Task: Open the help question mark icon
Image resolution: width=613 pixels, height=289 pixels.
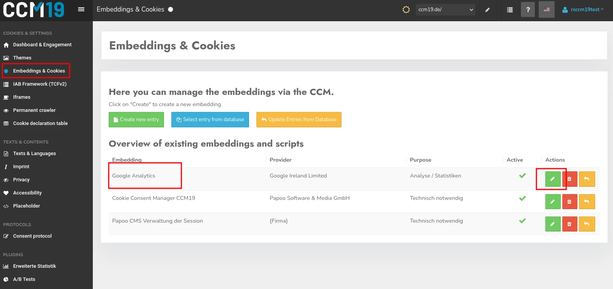Action: (528, 10)
